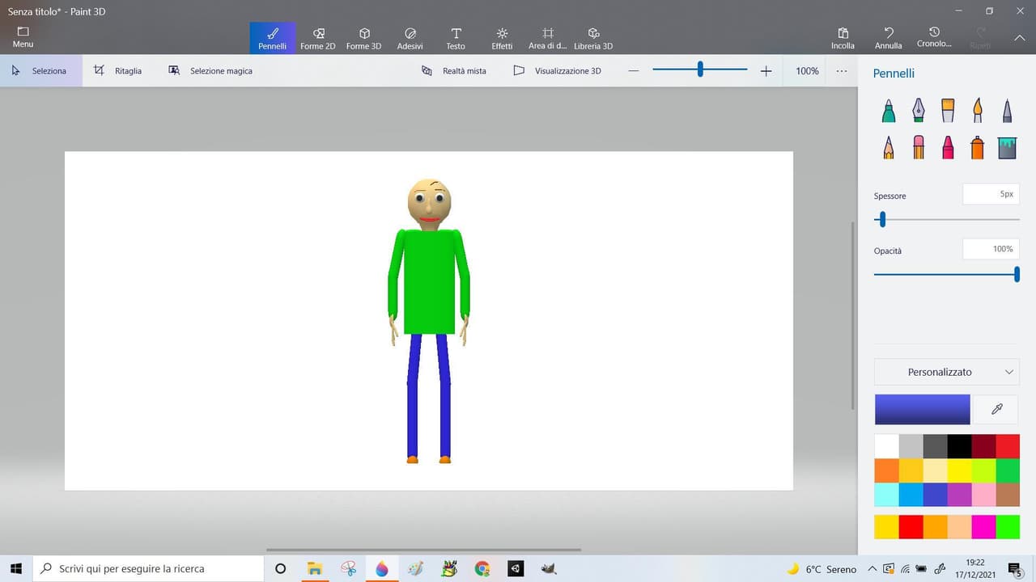
Task: Select the Spray can tool
Action: 978,147
